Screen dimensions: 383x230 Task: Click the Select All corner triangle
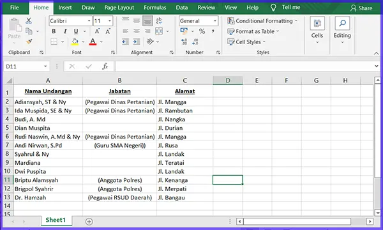click(x=9, y=80)
